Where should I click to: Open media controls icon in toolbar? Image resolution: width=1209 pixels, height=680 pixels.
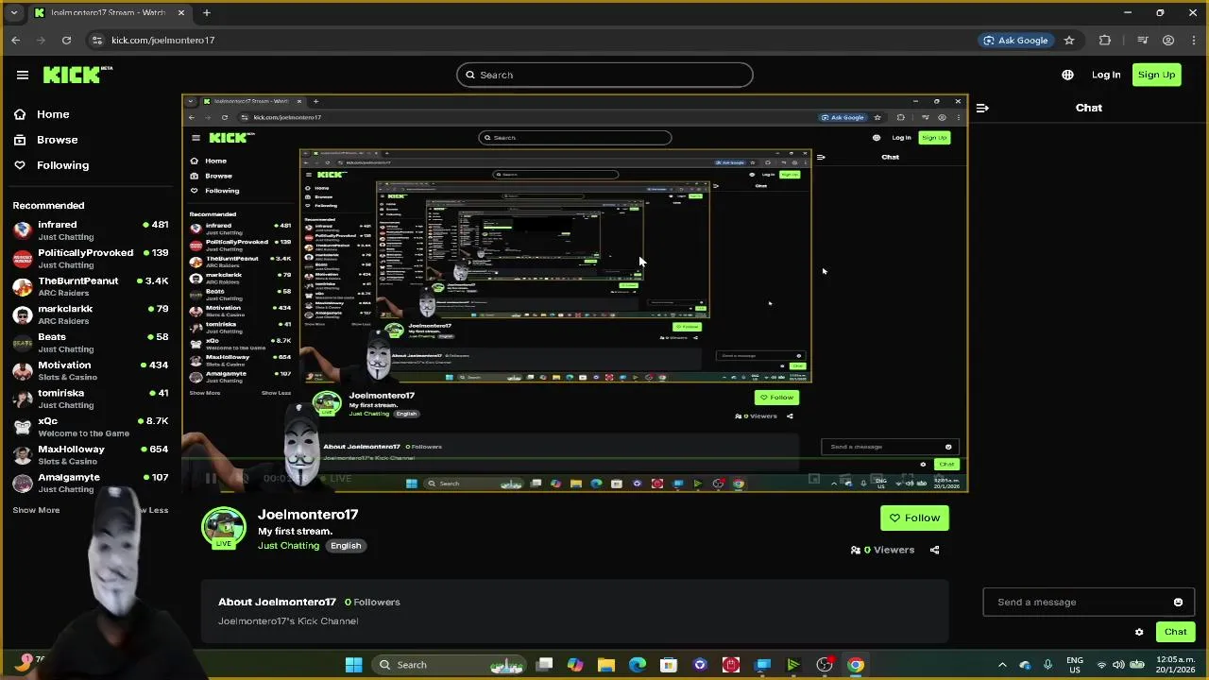1142,40
